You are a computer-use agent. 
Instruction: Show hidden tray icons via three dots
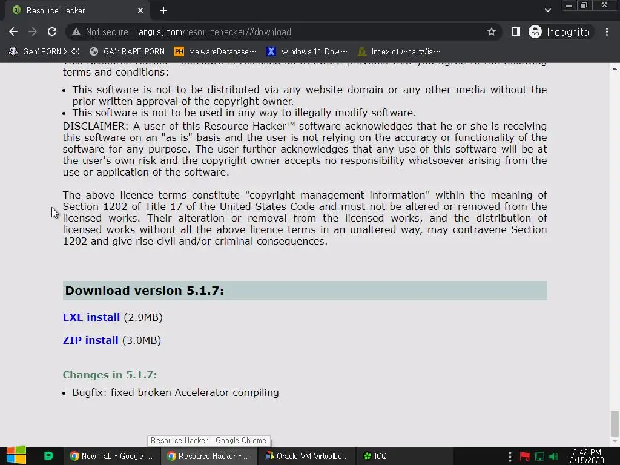click(x=510, y=457)
